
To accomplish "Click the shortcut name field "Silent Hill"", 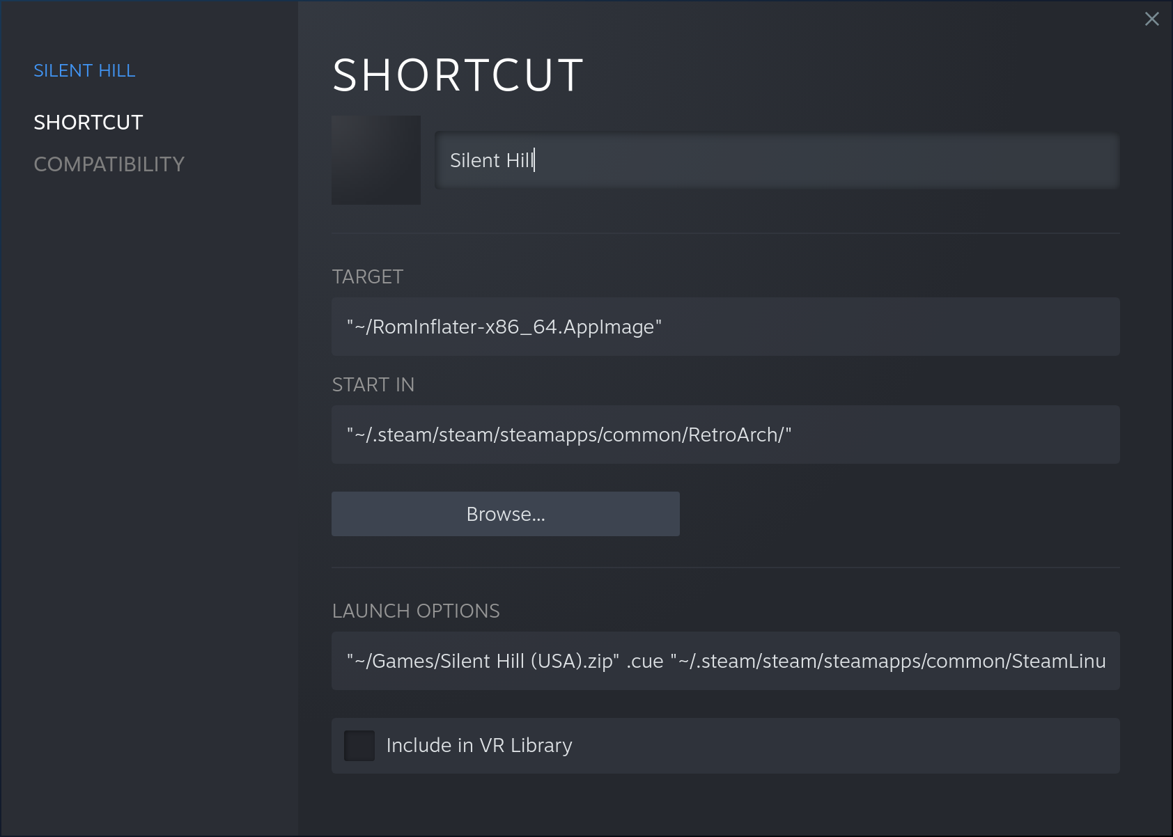I will [777, 160].
